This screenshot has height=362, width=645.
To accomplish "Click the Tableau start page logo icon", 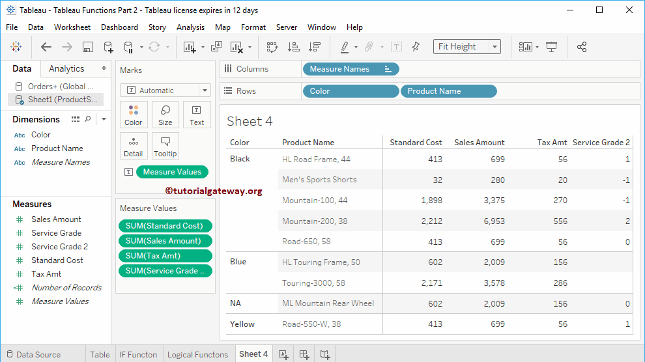I will (16, 47).
